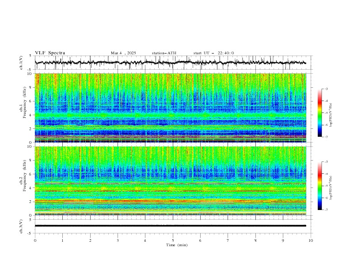Click the "6" kHz tick of ch.2 spectrogram
The width and height of the screenshot is (350, 270).
click(x=31, y=174)
